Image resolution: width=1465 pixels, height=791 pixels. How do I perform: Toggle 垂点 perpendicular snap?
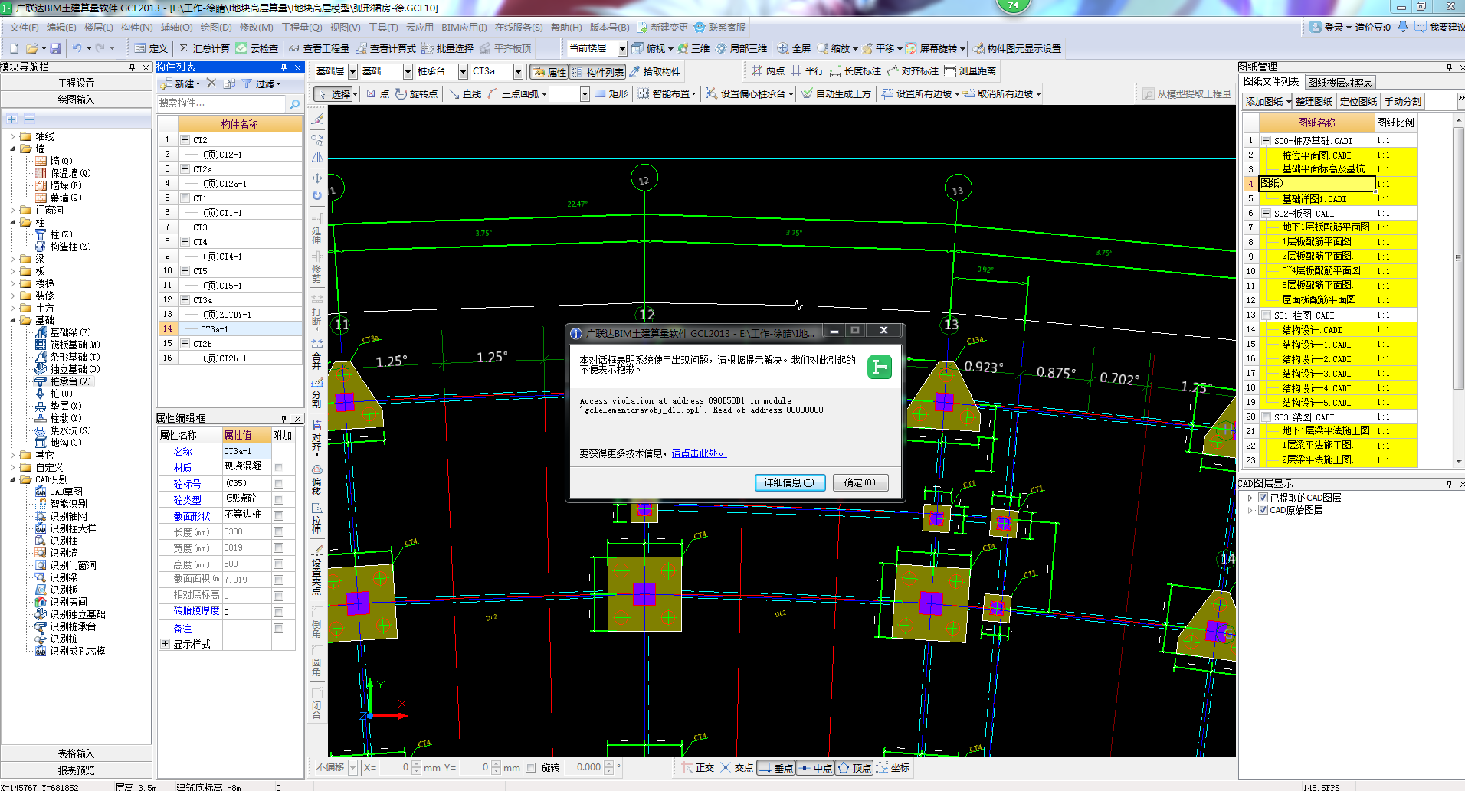point(775,767)
